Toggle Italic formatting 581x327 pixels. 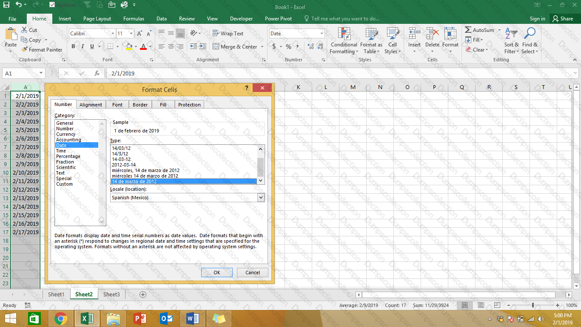(81, 46)
